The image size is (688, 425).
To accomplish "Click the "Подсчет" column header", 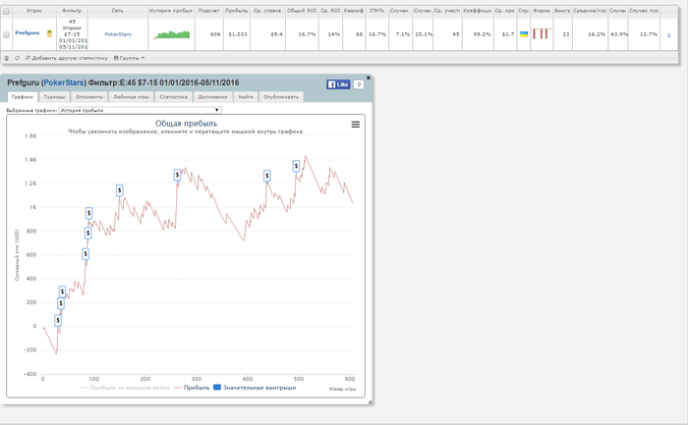I will click(208, 11).
